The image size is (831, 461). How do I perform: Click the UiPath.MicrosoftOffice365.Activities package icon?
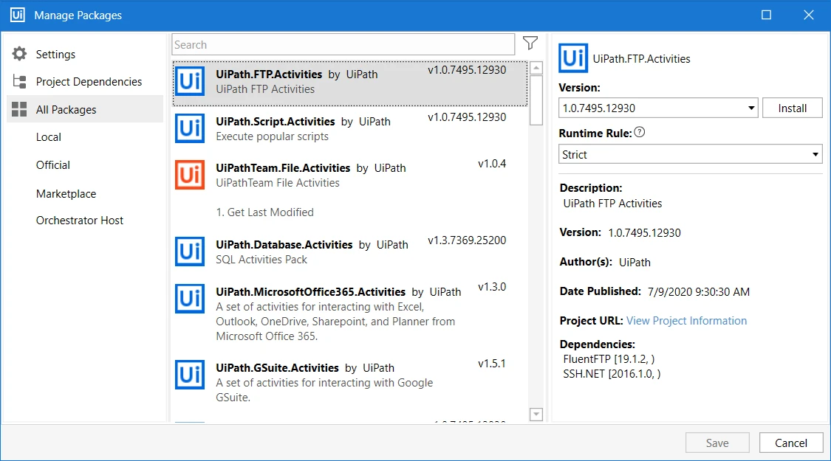190,299
